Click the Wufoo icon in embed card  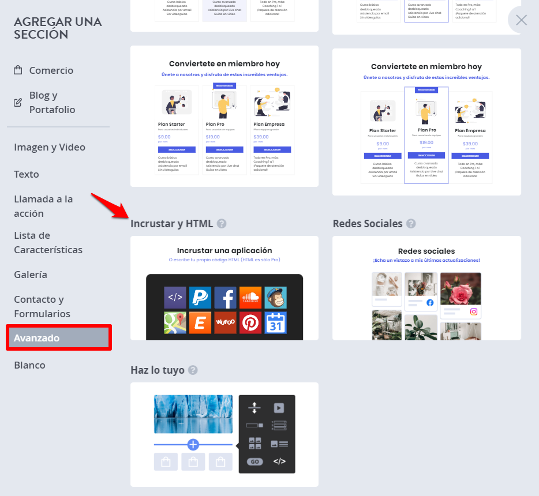pyautogui.click(x=225, y=322)
